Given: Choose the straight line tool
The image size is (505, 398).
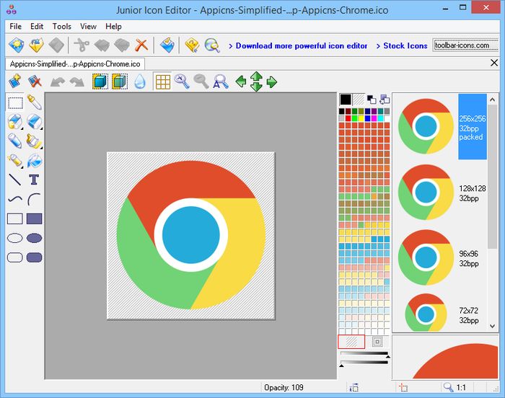Looking at the screenshot, I should click(x=14, y=180).
